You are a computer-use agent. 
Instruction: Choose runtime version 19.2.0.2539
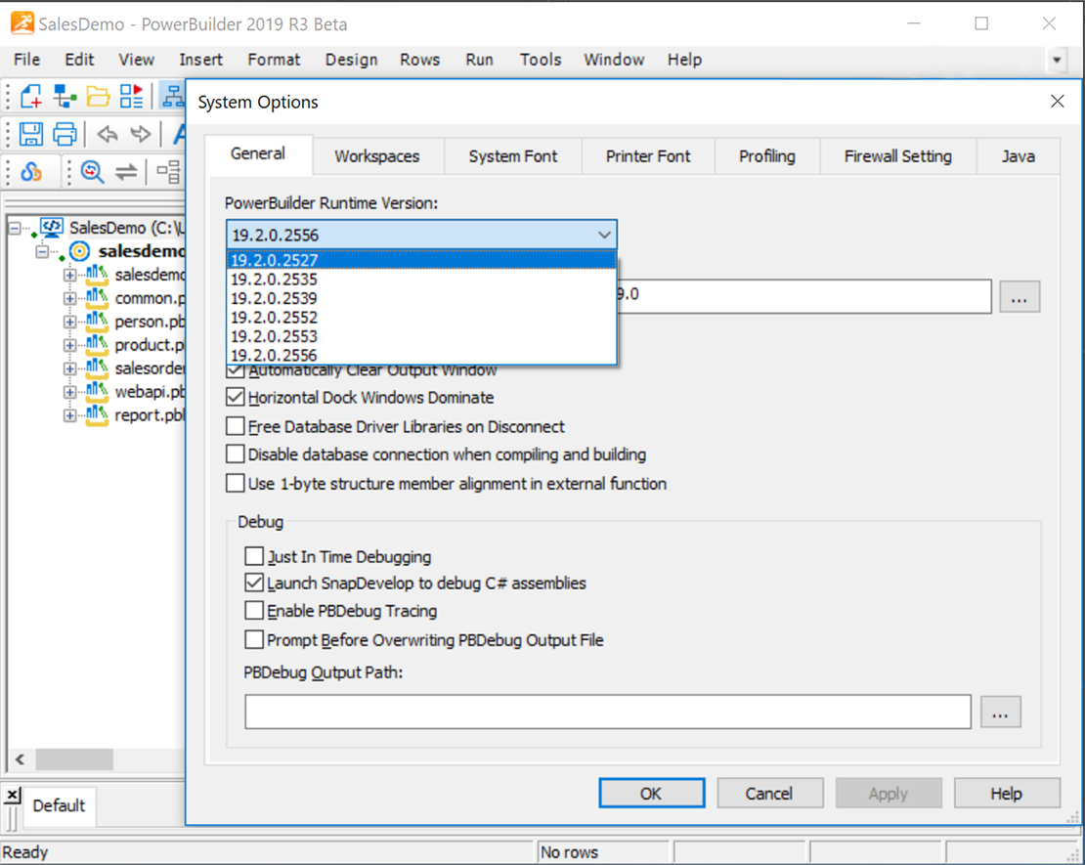click(x=421, y=298)
